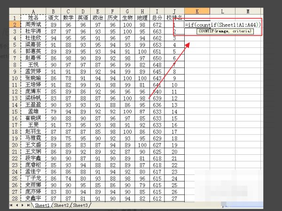Select the total score cell 672
The image size is (282, 211).
(x=157, y=24)
